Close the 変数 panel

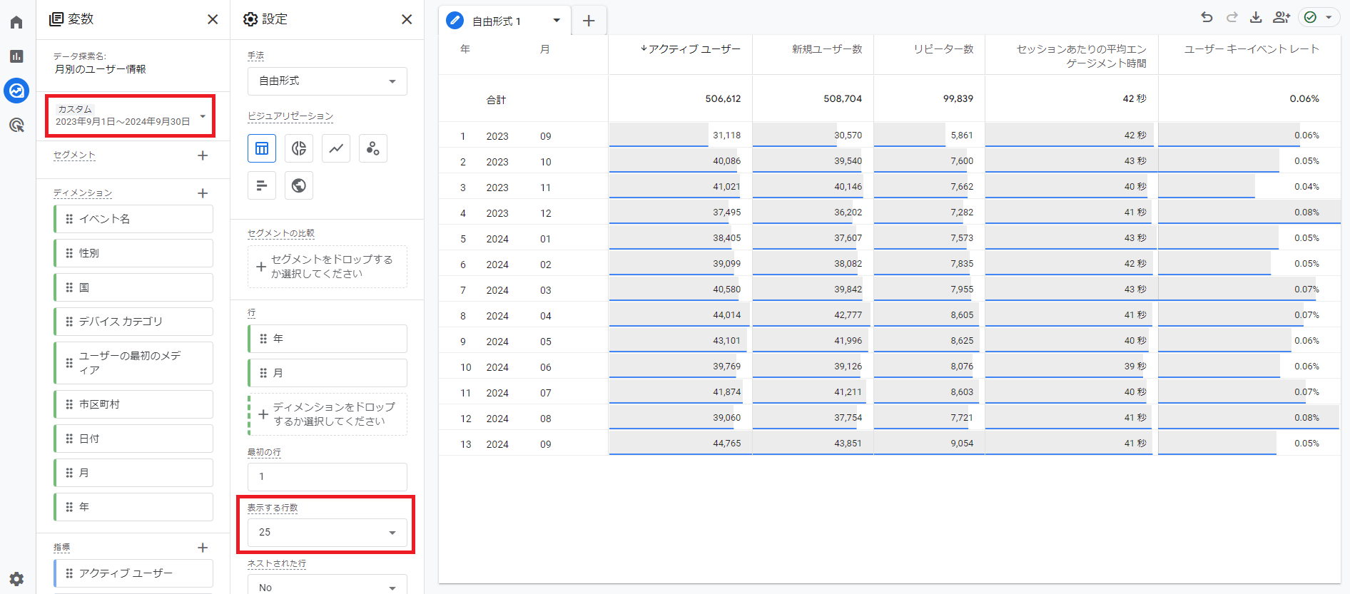click(x=213, y=19)
